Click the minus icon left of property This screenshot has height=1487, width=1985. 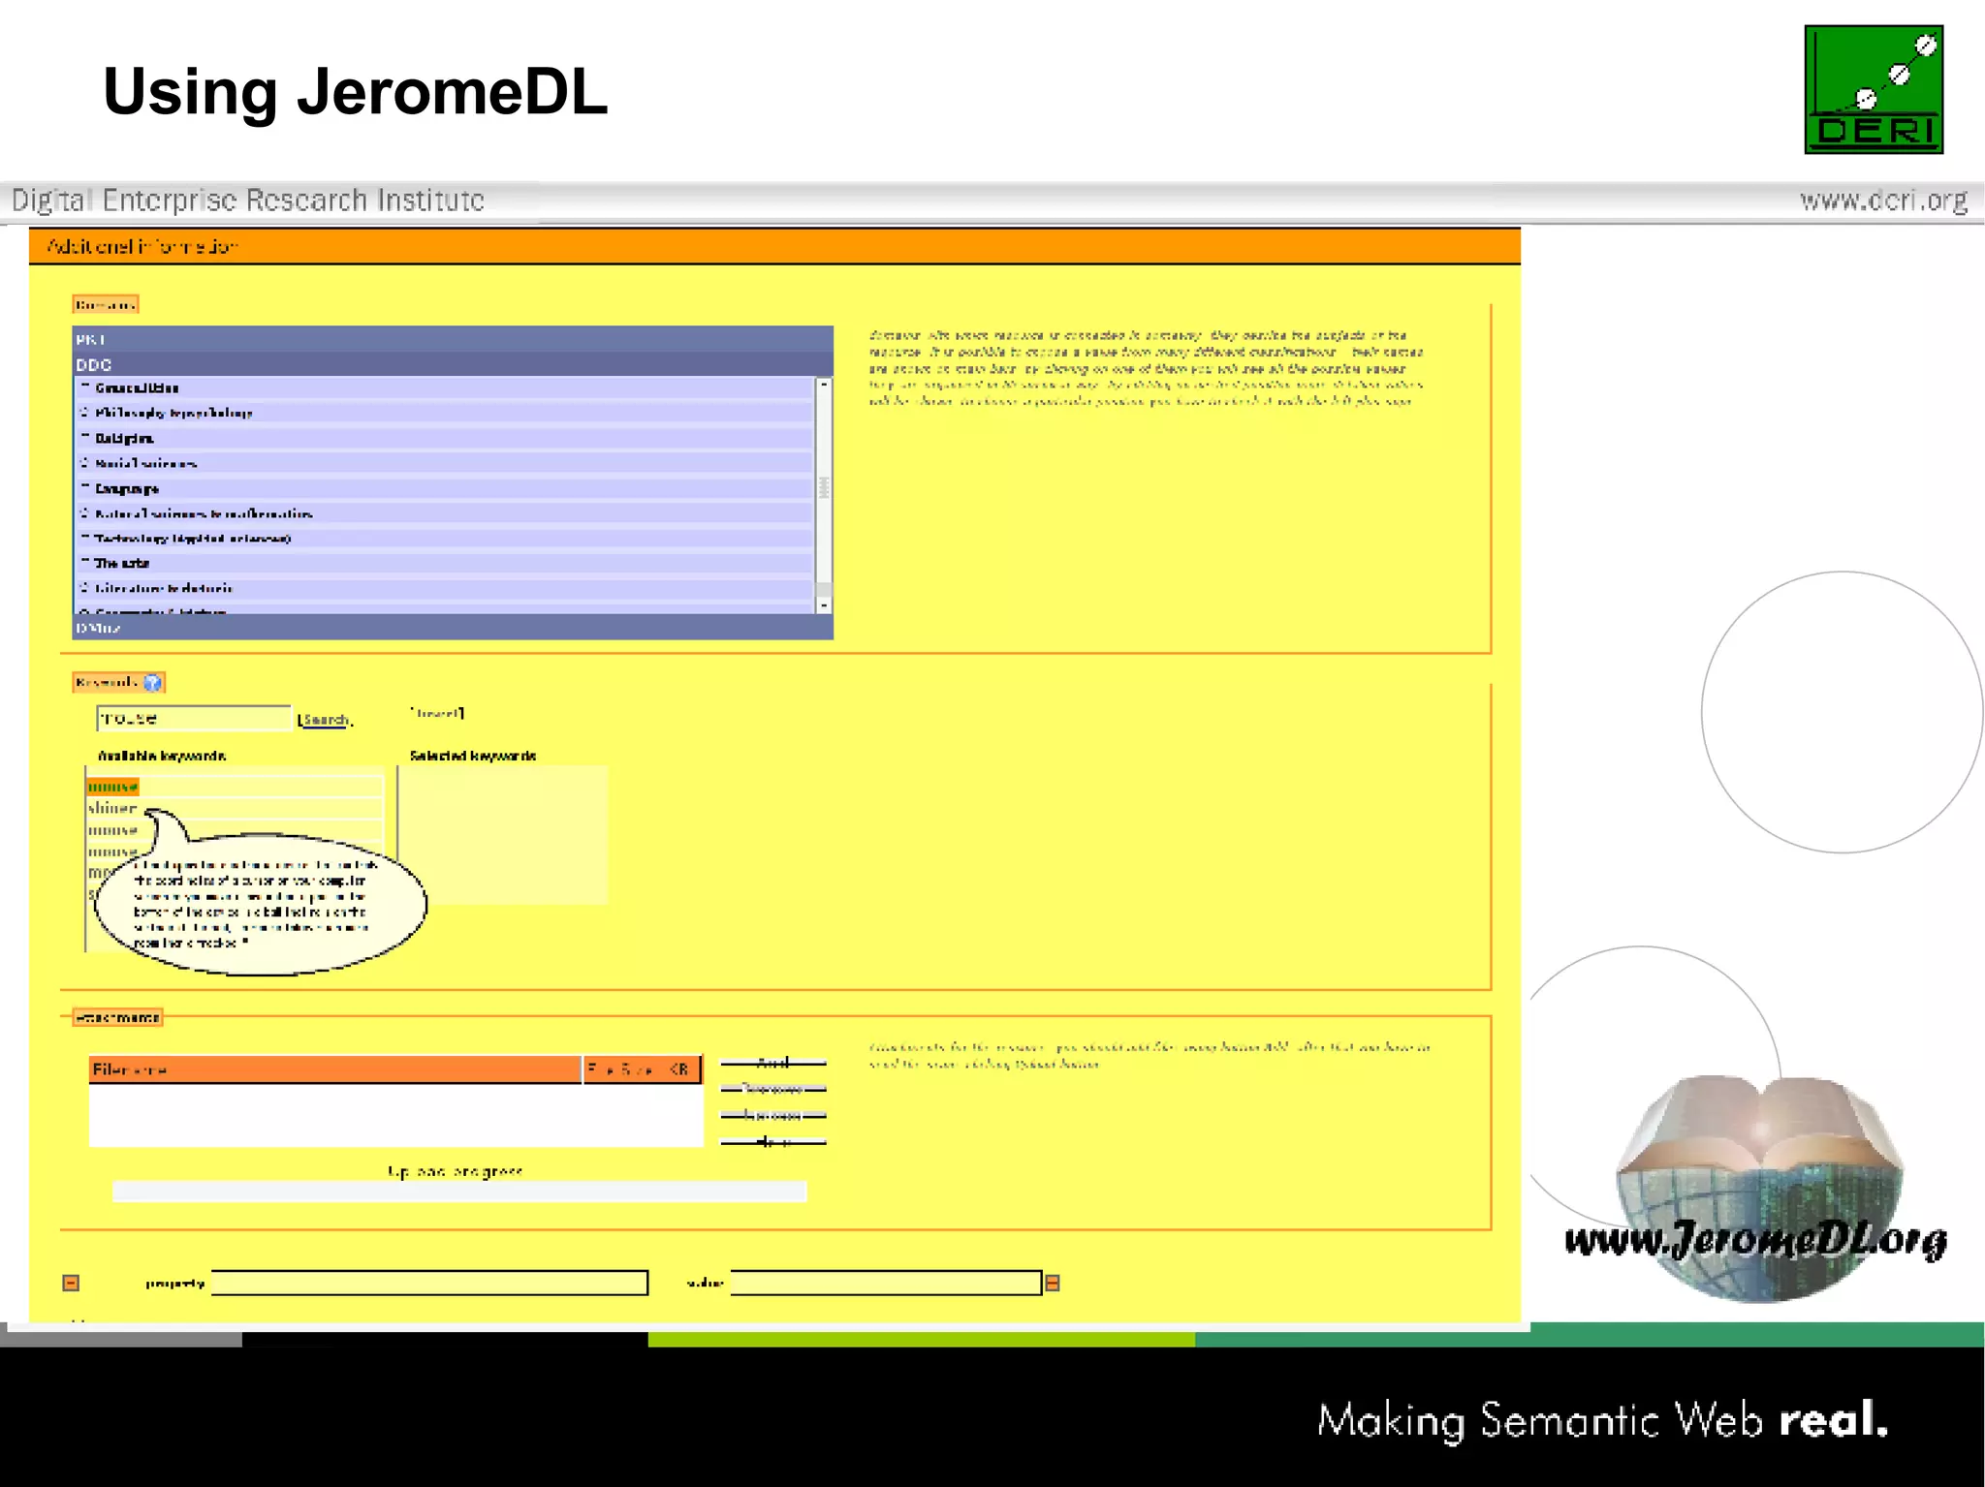point(71,1283)
